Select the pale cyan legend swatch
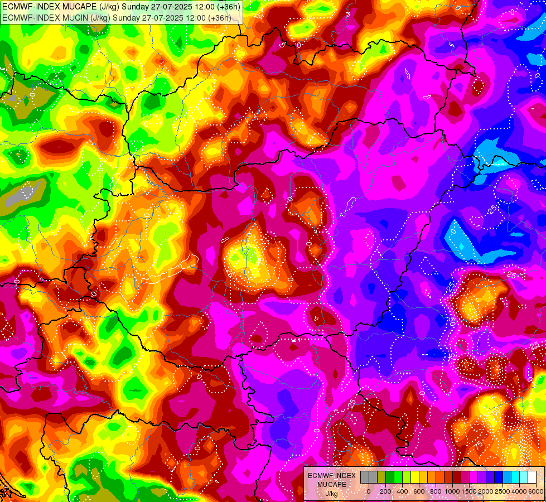 coord(524,477)
